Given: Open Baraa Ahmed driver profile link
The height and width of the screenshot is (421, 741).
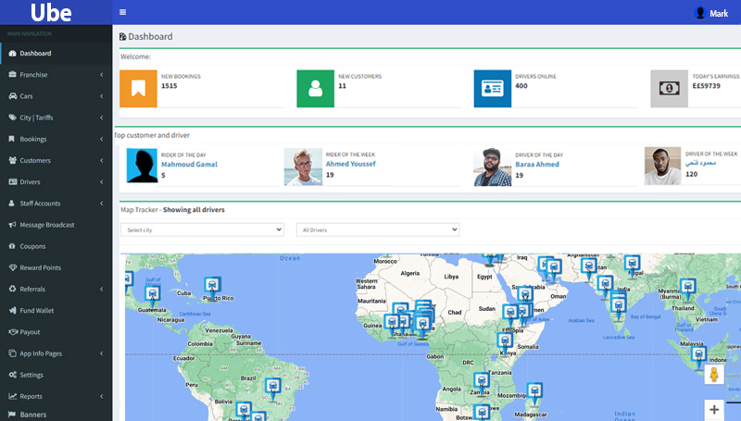Looking at the screenshot, I should (x=537, y=164).
